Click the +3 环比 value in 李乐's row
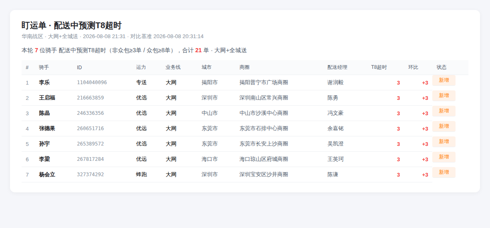The height and width of the screenshot is (228, 490). (425, 82)
